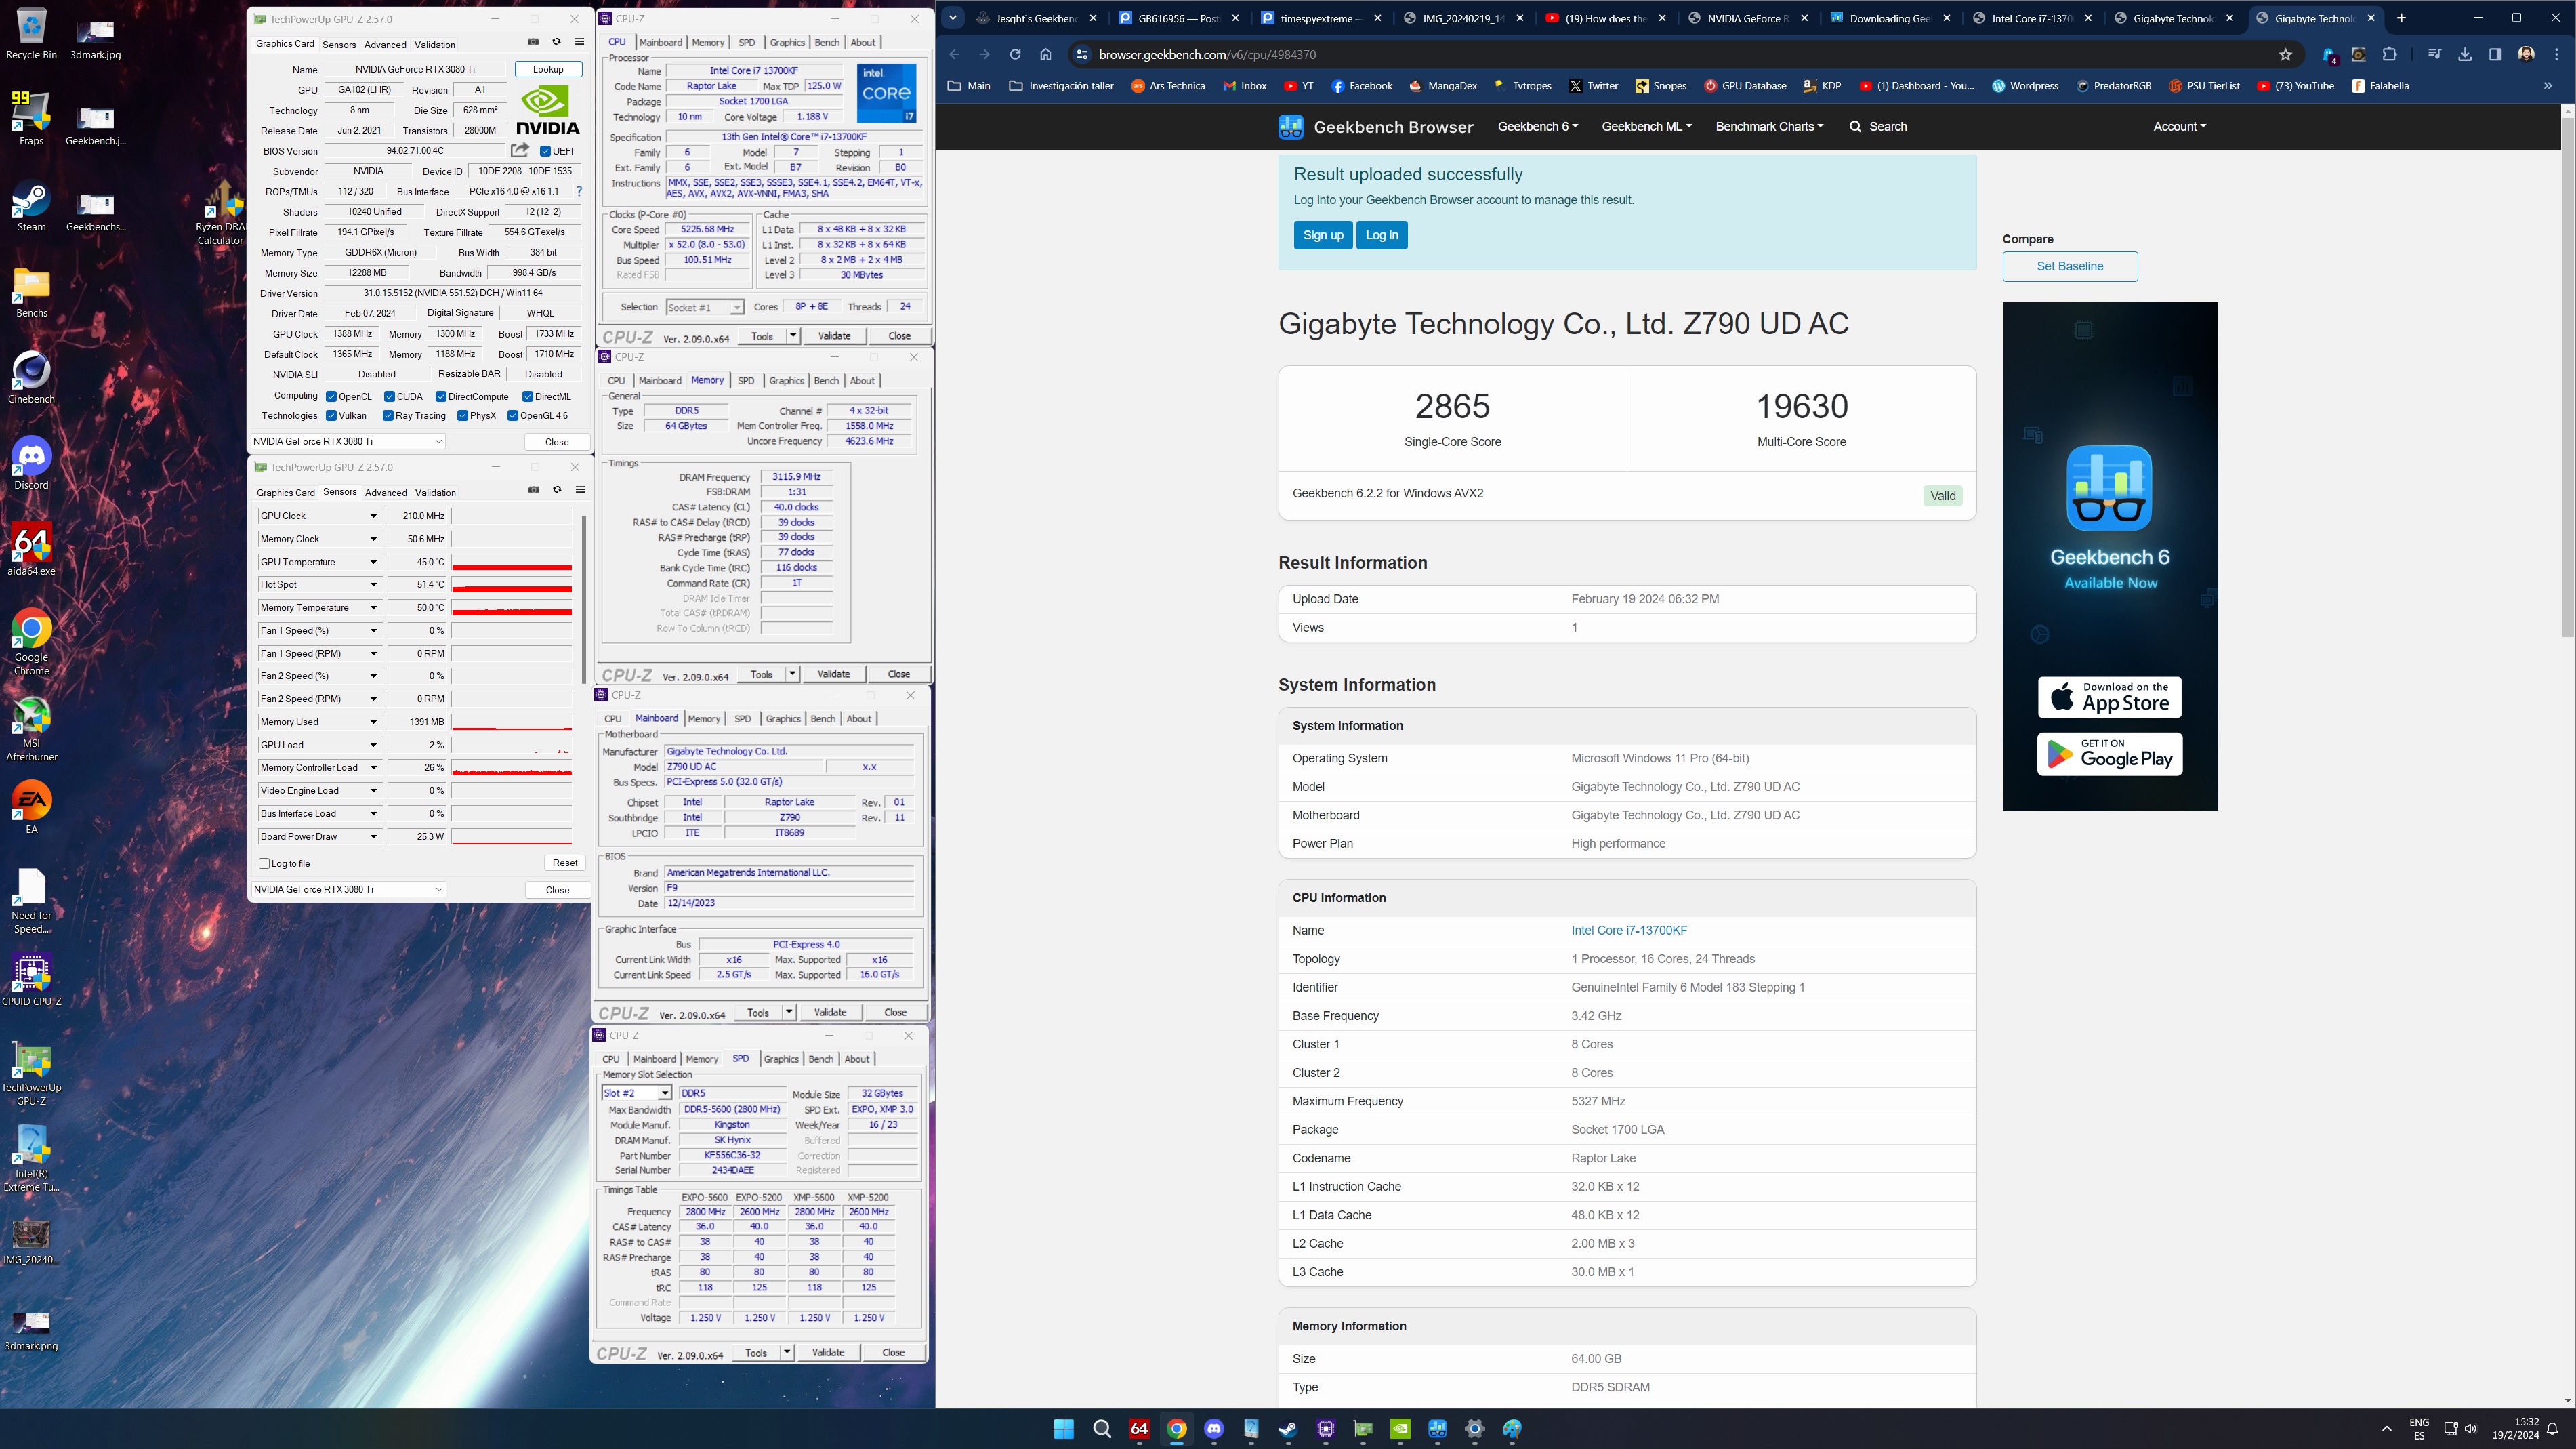Click the Lookup button in GPU-Z
The width and height of the screenshot is (2576, 1449).
pyautogui.click(x=548, y=69)
